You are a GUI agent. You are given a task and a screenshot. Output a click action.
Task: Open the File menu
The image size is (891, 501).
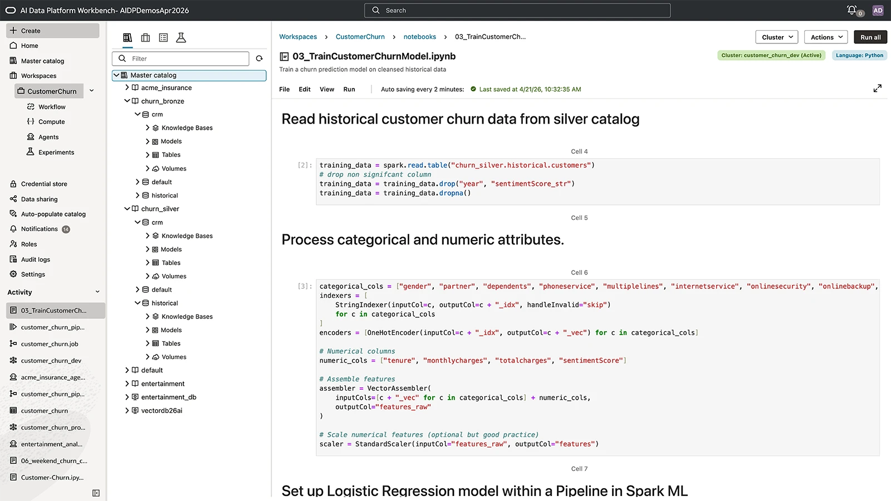pyautogui.click(x=285, y=89)
